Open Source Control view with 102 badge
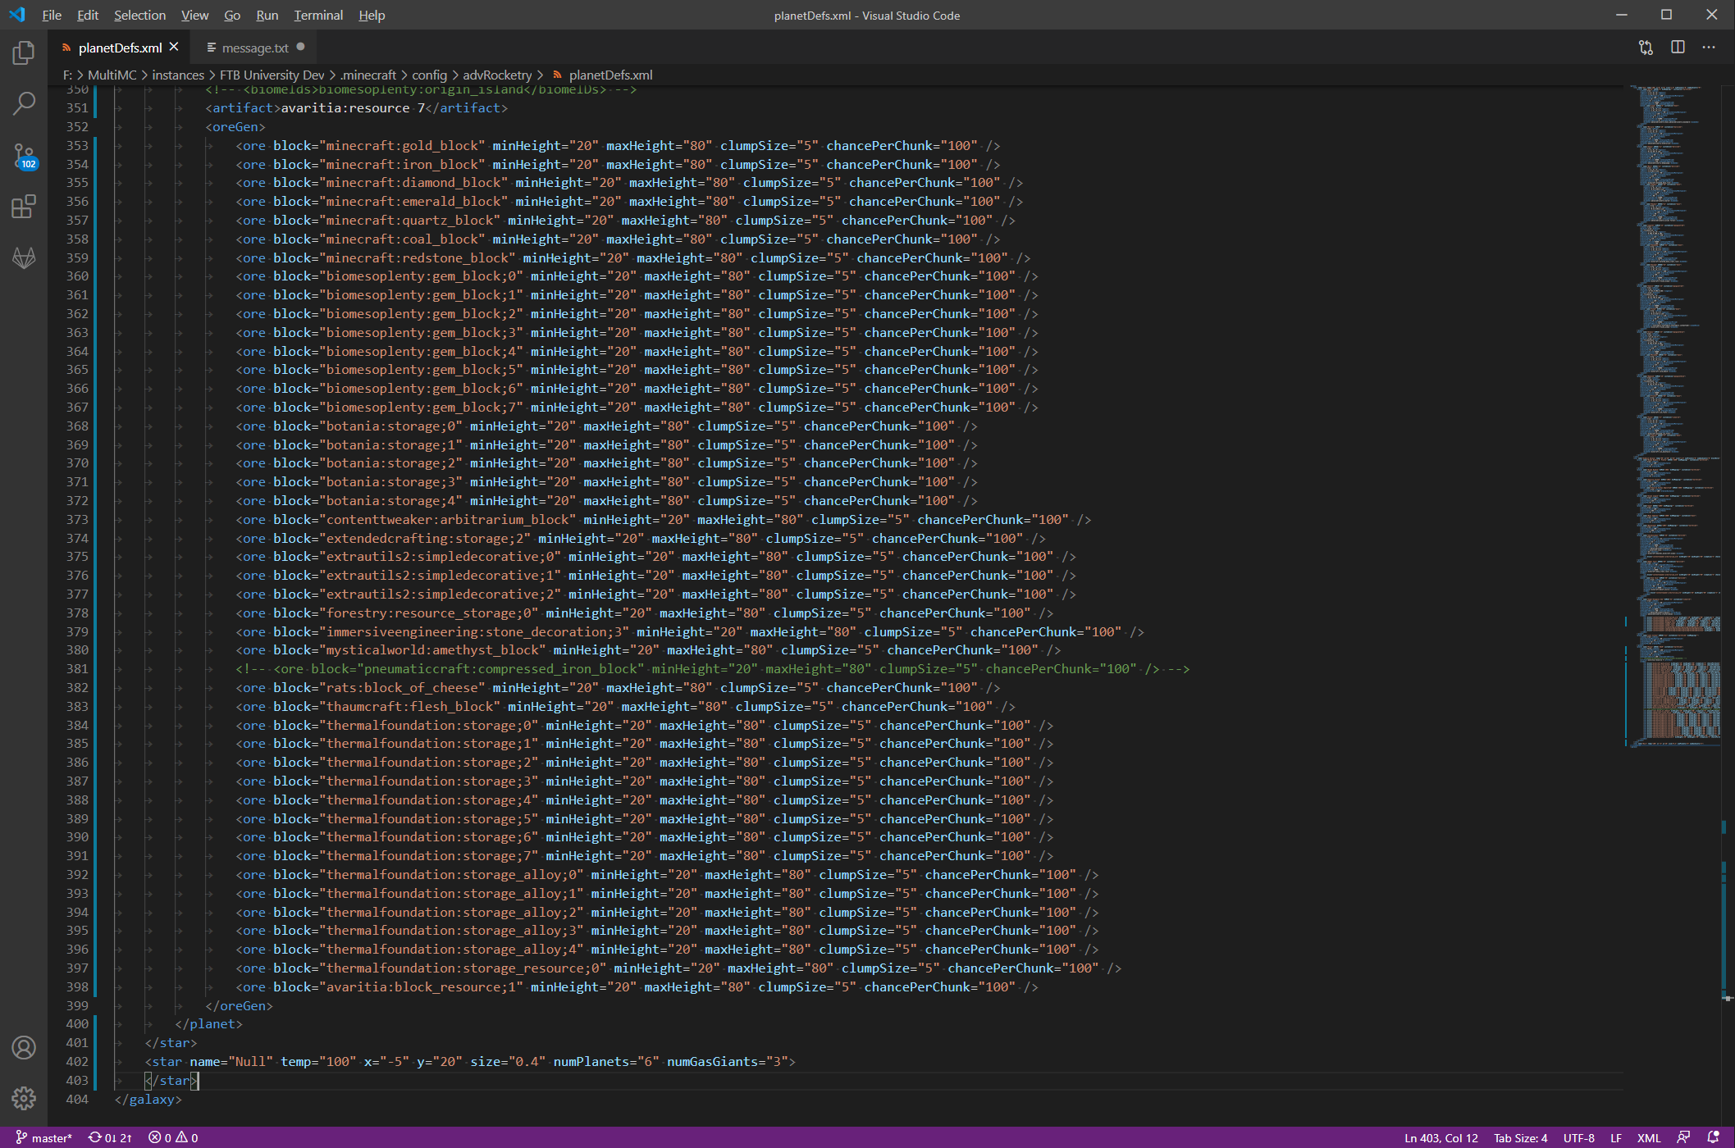 [x=24, y=156]
